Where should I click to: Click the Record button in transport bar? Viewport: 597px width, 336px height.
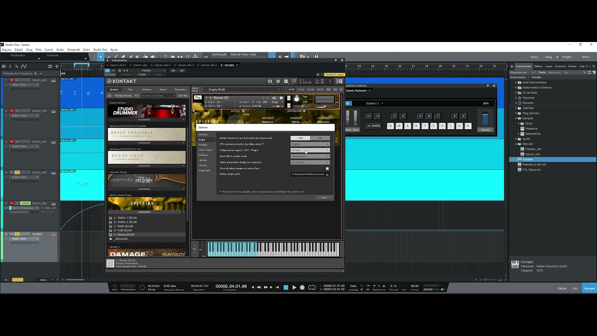pyautogui.click(x=302, y=287)
